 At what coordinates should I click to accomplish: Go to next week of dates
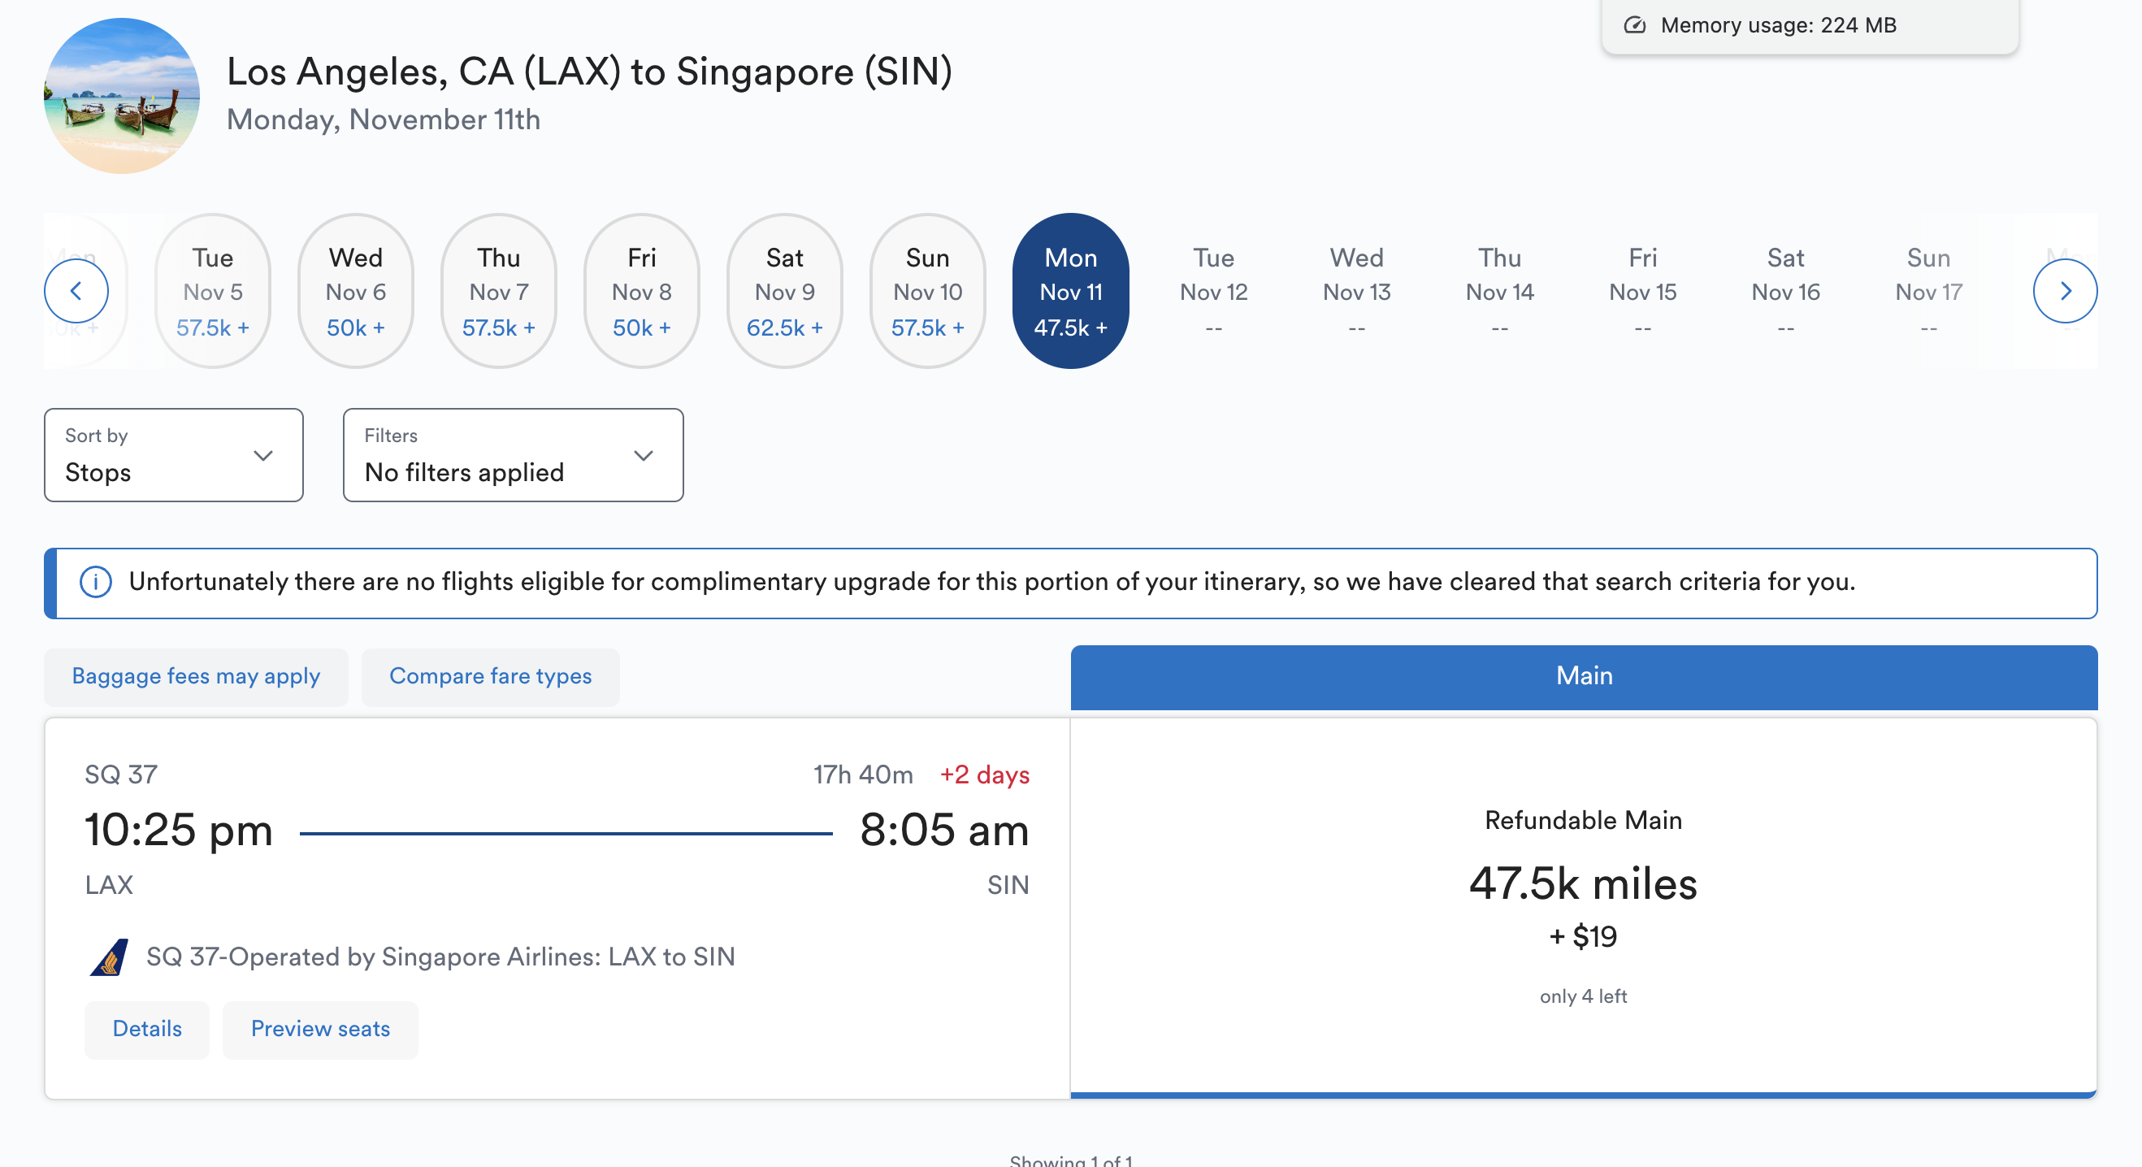click(x=2065, y=291)
